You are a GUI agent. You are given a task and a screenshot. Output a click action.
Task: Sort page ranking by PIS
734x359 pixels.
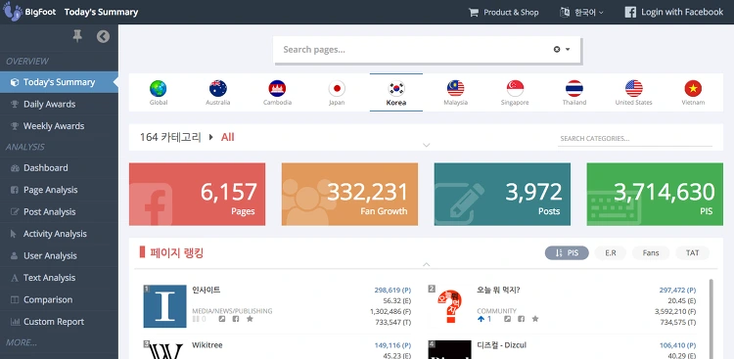pos(567,253)
